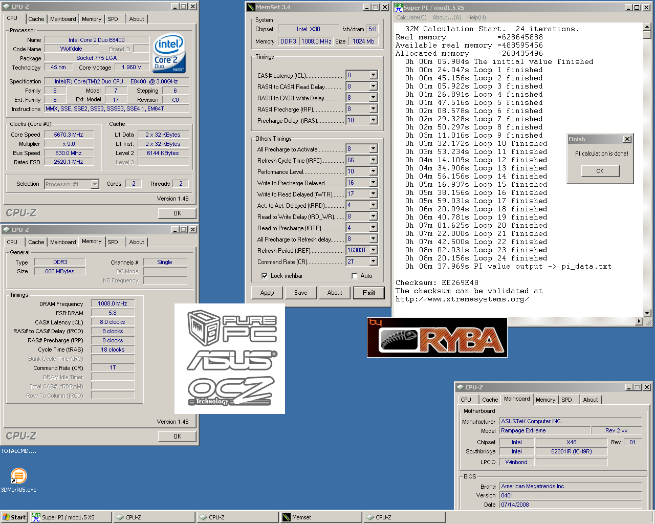Open SPD tab in top CPU-Z window
This screenshot has height=524, width=655.
113,19
